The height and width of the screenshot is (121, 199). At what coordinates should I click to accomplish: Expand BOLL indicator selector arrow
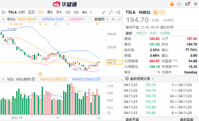[3, 20]
